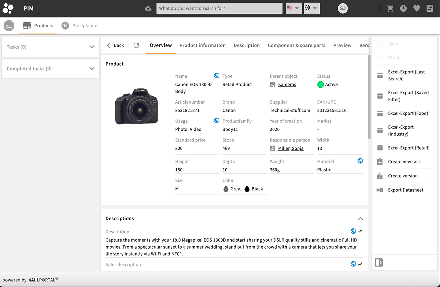The height and width of the screenshot is (287, 440).
Task: Click the Black color droplet swatch
Action: click(247, 189)
